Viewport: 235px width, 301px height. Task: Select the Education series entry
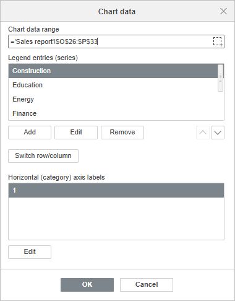113,85
